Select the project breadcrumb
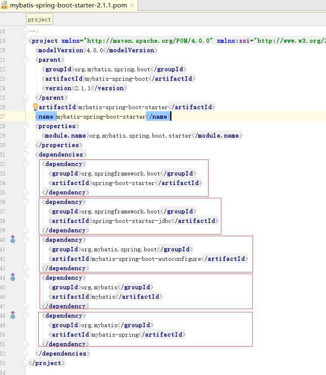 [x=40, y=20]
